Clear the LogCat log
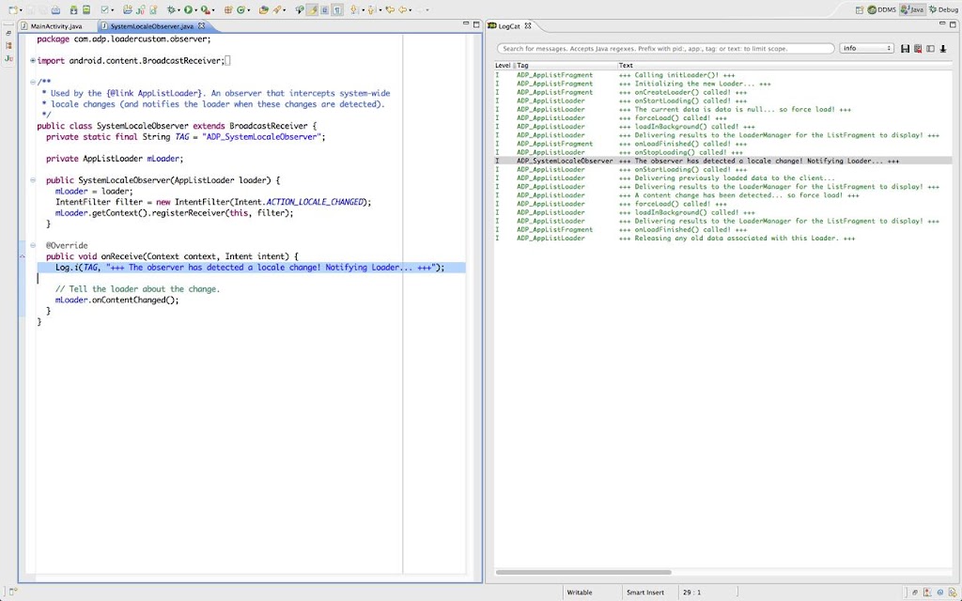Viewport: 962px width, 601px height. coord(917,48)
